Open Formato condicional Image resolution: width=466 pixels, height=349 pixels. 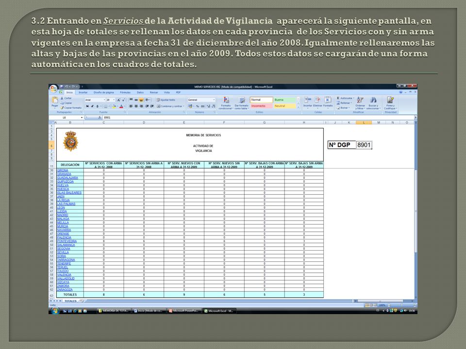coord(226,103)
